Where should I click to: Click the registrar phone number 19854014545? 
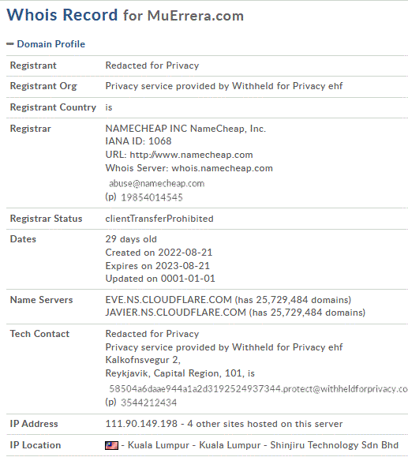[x=152, y=197]
